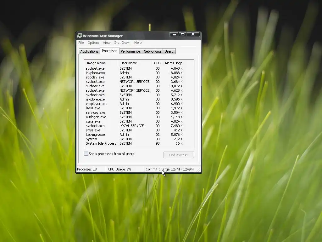This screenshot has width=322, height=242.
Task: Close the Windows Task Manager window
Action: tap(193, 34)
